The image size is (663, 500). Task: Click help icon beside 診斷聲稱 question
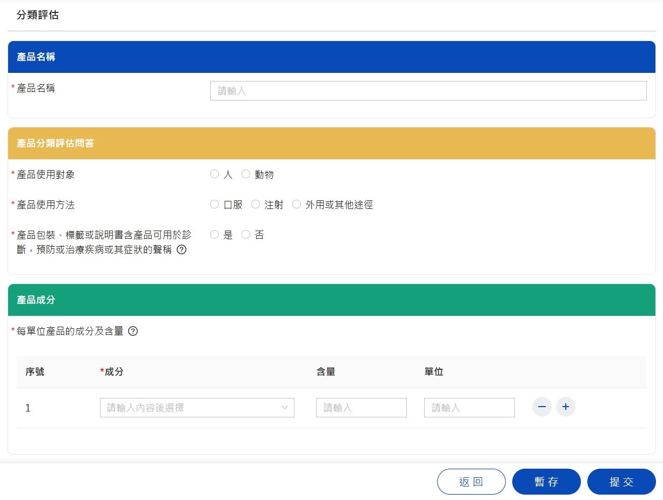click(x=182, y=250)
